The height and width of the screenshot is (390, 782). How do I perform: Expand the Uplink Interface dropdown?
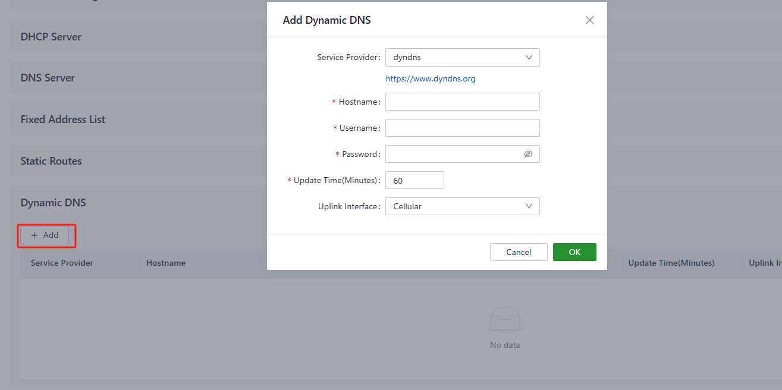click(x=456, y=206)
